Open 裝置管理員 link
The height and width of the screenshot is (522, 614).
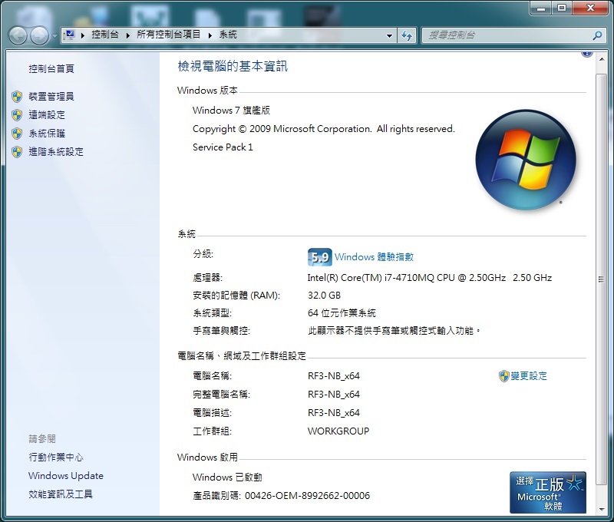51,96
